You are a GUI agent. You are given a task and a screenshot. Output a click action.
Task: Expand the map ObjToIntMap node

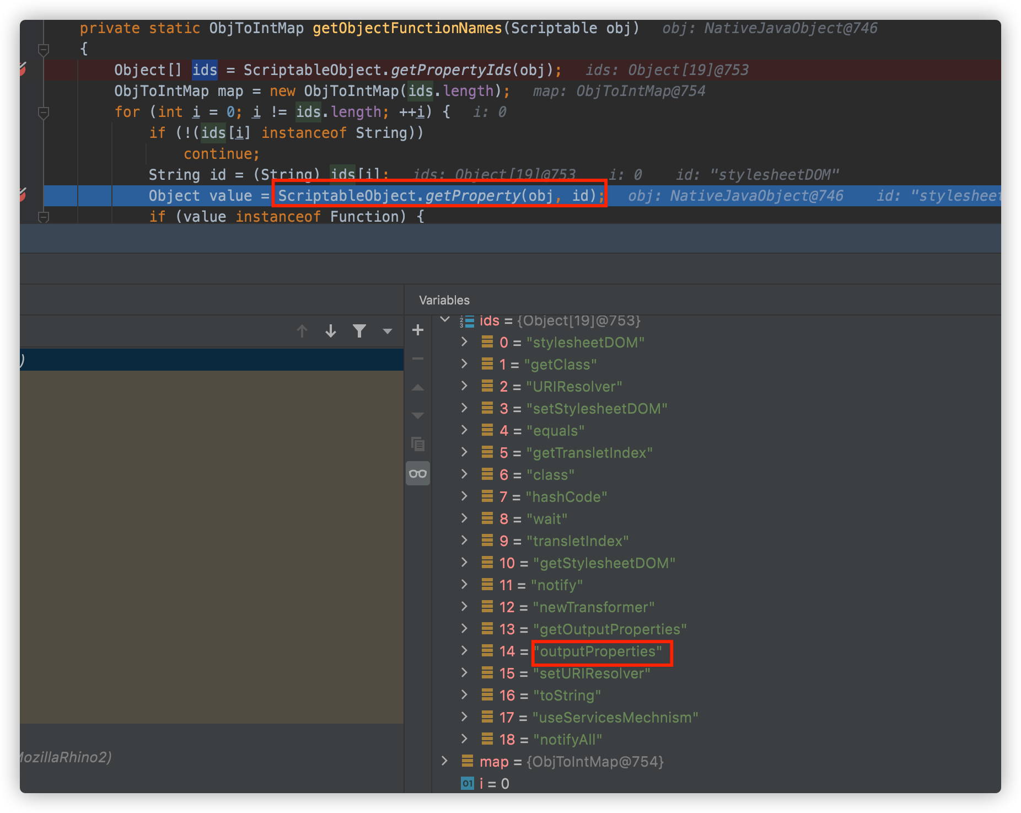[x=445, y=761]
